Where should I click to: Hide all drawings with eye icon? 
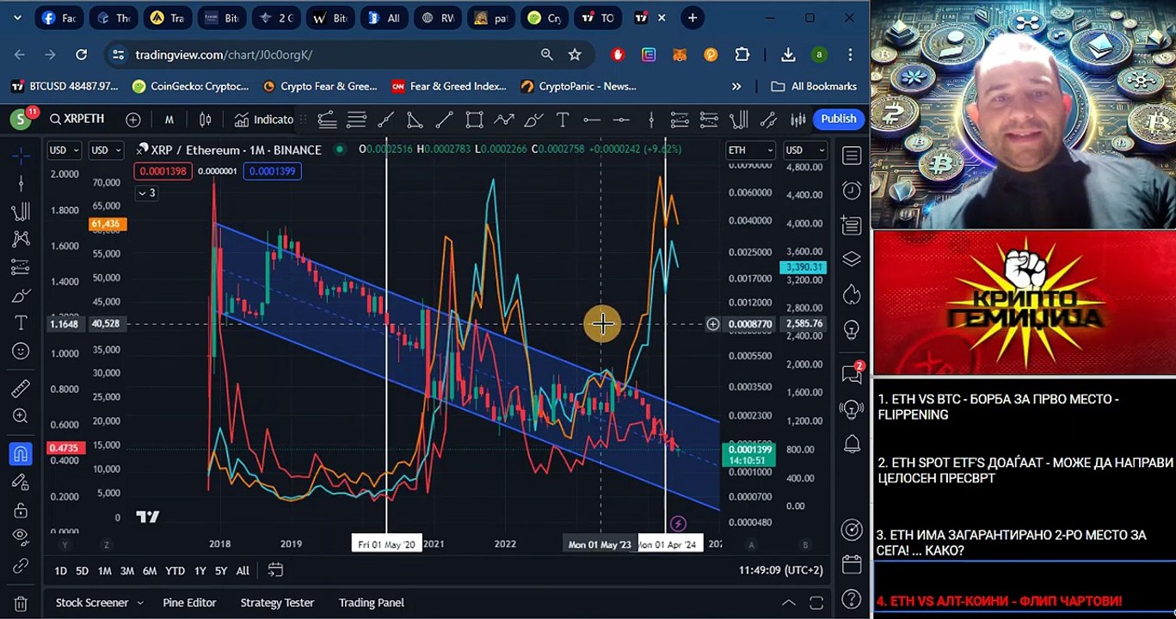(x=22, y=538)
